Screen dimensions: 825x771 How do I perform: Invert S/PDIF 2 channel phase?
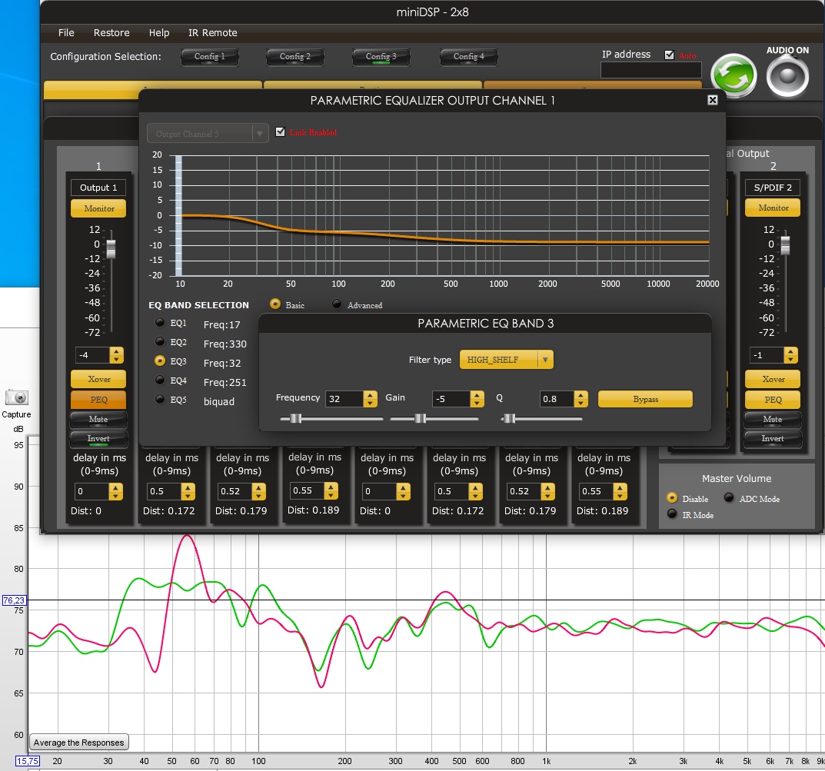tap(773, 438)
